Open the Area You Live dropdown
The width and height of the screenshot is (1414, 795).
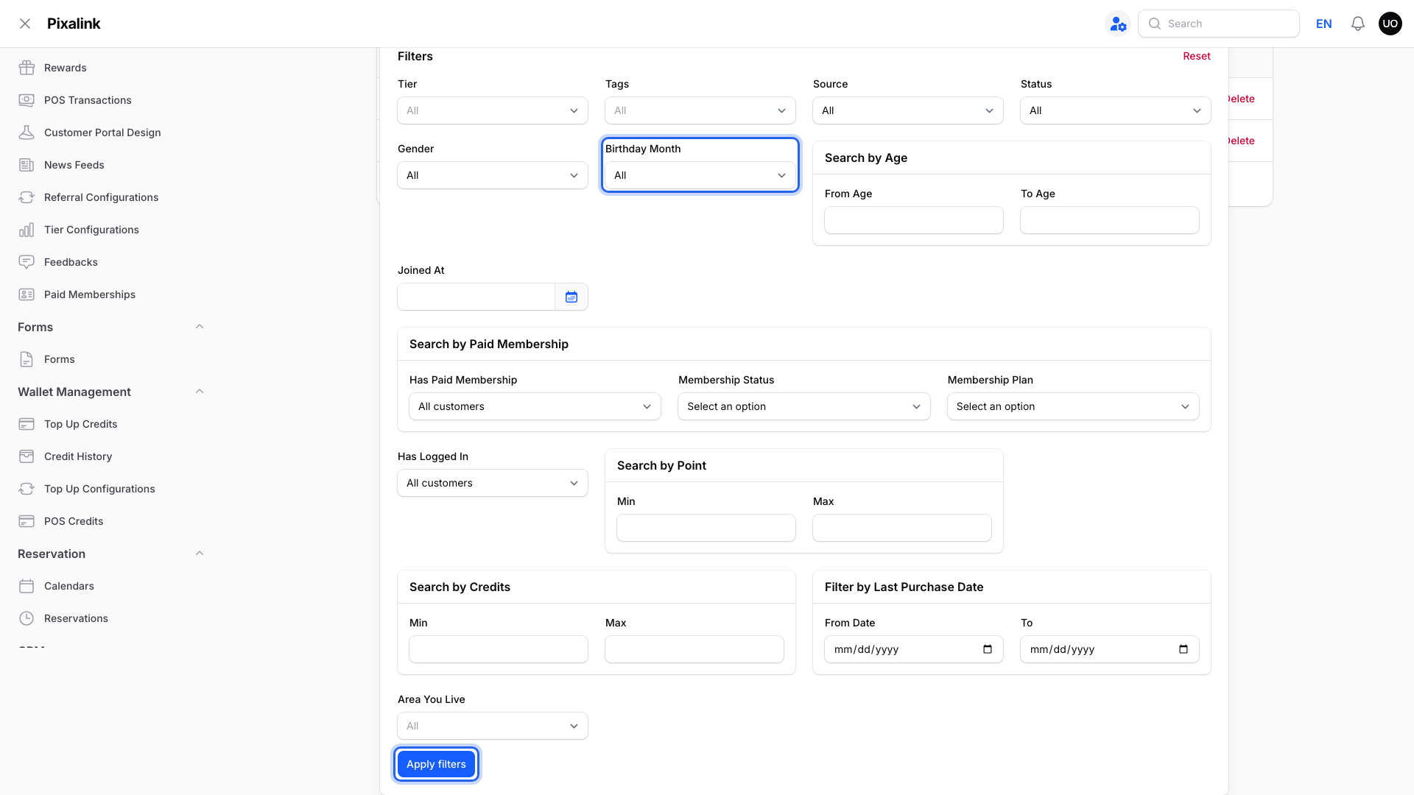tap(493, 726)
